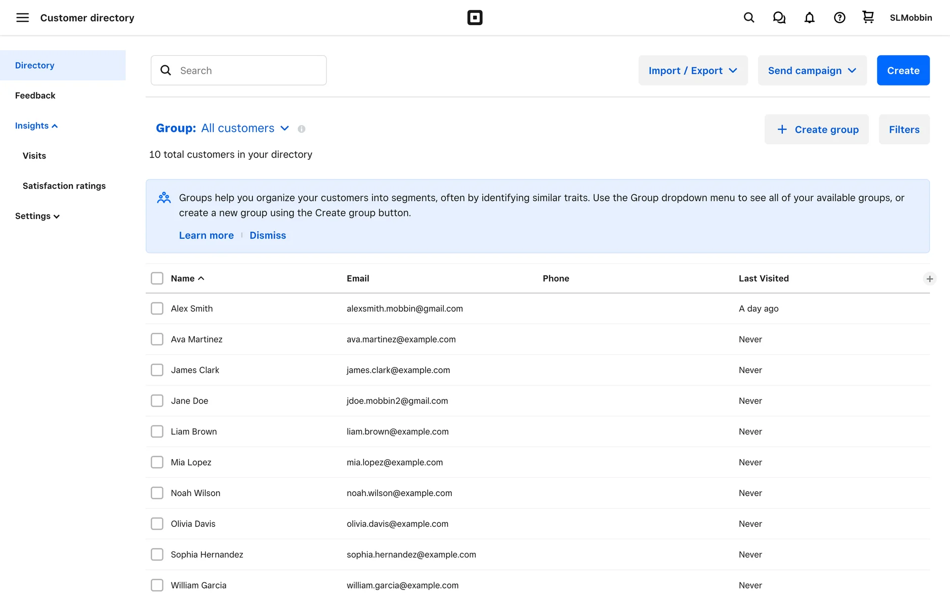The image size is (950, 593).
Task: Tick the checkbox for Noah Wilson
Action: tap(157, 493)
